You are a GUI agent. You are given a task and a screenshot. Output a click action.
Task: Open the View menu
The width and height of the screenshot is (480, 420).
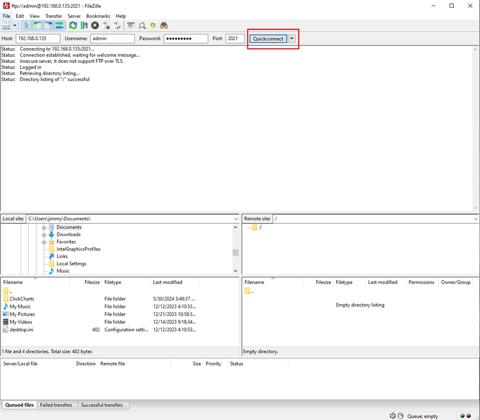pos(34,16)
